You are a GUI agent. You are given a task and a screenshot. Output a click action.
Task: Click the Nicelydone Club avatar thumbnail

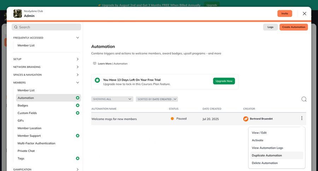(18, 13)
